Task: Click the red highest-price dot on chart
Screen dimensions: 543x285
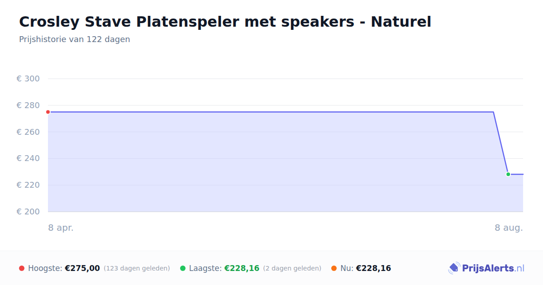Action: tap(48, 112)
